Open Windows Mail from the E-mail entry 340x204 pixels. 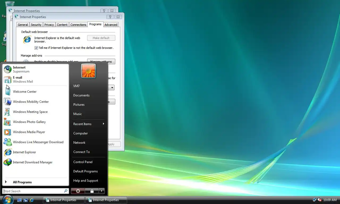[36, 79]
